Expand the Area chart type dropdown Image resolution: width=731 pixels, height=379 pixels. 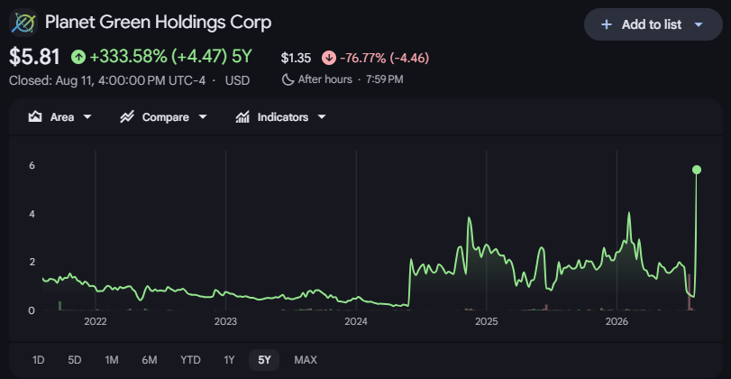87,116
